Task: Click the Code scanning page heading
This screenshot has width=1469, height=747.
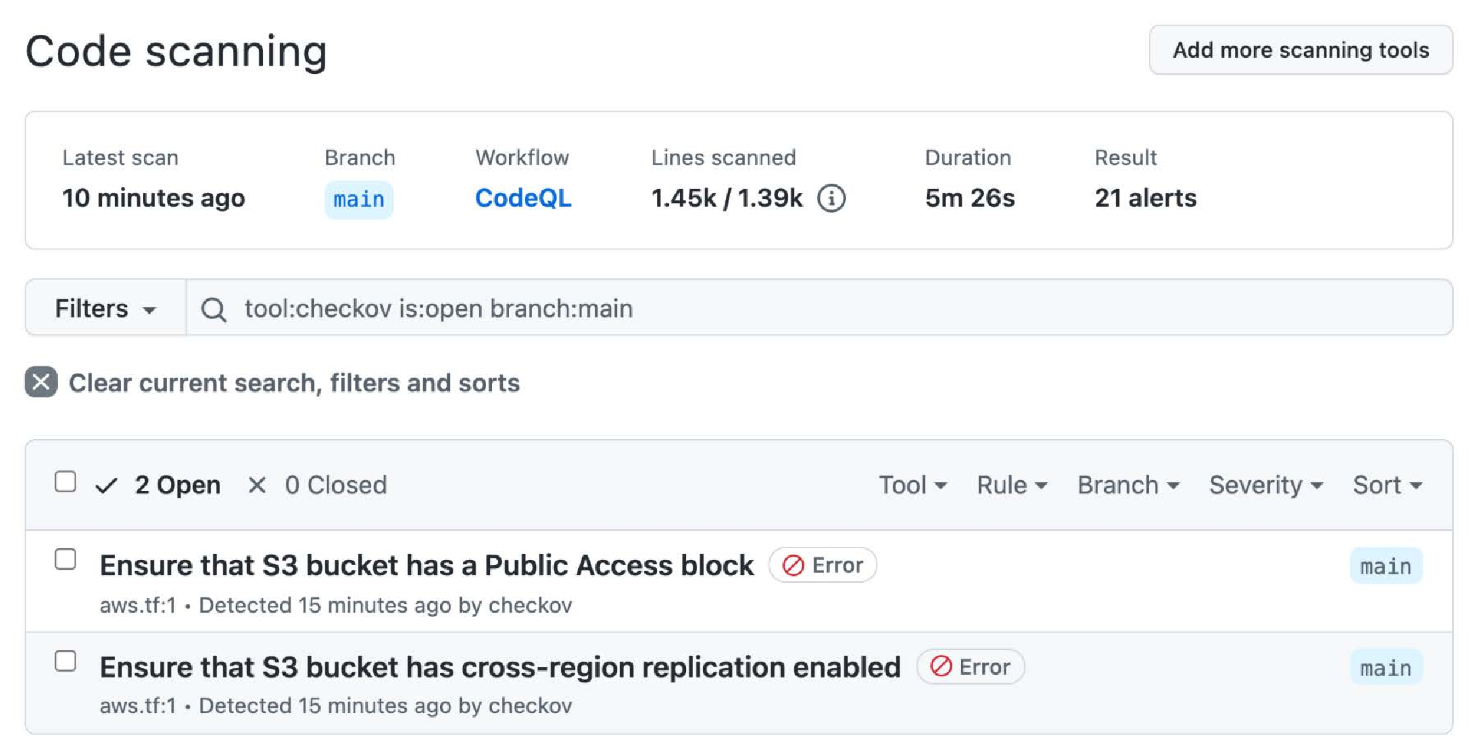Action: coord(176,51)
